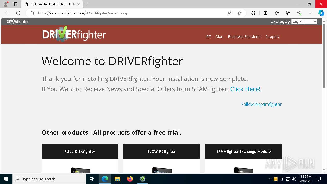Click the taskbar search box

point(49,179)
